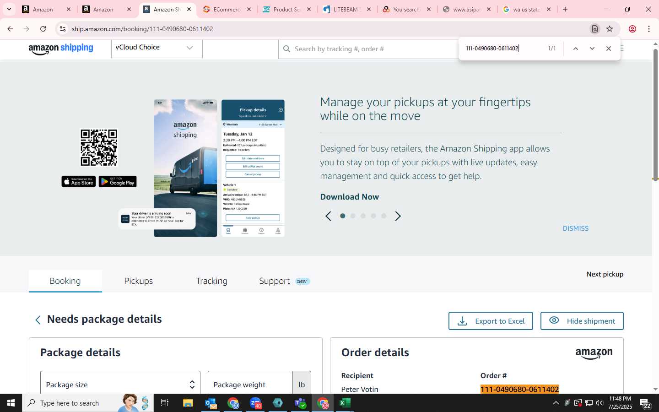The image size is (659, 412).
Task: Click the Download Now link
Action: pyautogui.click(x=350, y=197)
